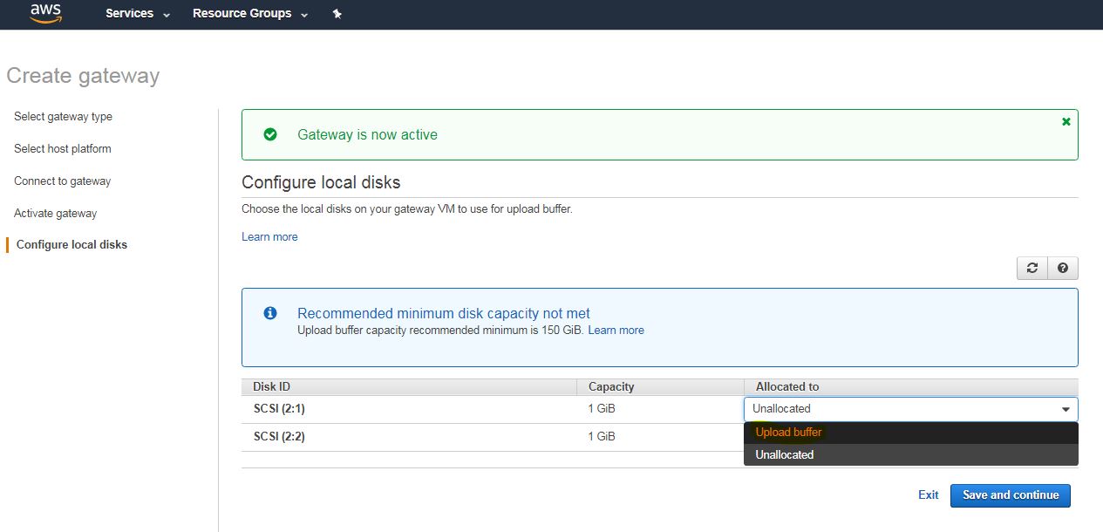
Task: Choose Upload buffer from the dropdown list
Action: tap(788, 433)
